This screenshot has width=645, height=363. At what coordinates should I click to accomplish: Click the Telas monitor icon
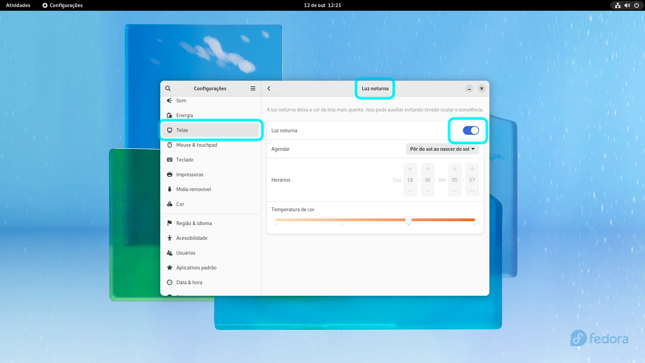click(x=170, y=130)
